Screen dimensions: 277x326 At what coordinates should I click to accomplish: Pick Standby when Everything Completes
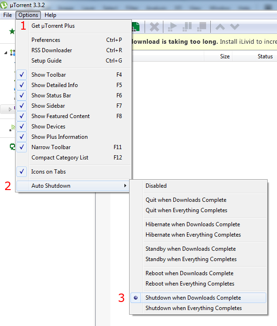198,259
